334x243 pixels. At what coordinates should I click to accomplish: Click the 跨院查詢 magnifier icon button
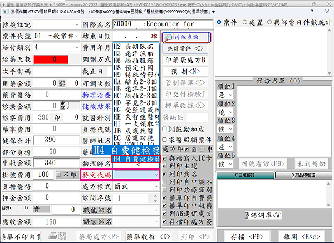pos(186,37)
